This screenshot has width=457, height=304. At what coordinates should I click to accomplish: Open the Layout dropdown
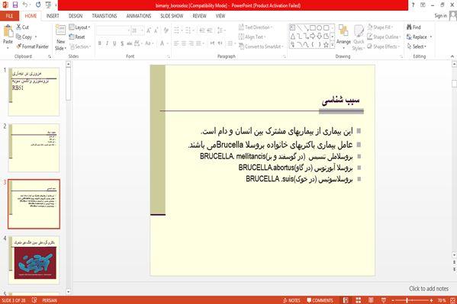[x=79, y=27]
